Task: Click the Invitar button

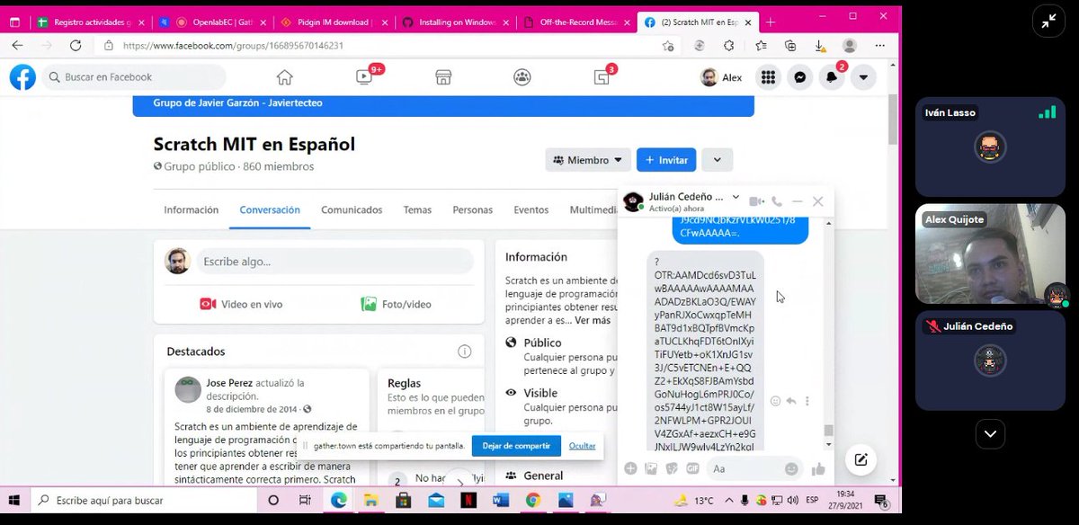Action: [666, 160]
